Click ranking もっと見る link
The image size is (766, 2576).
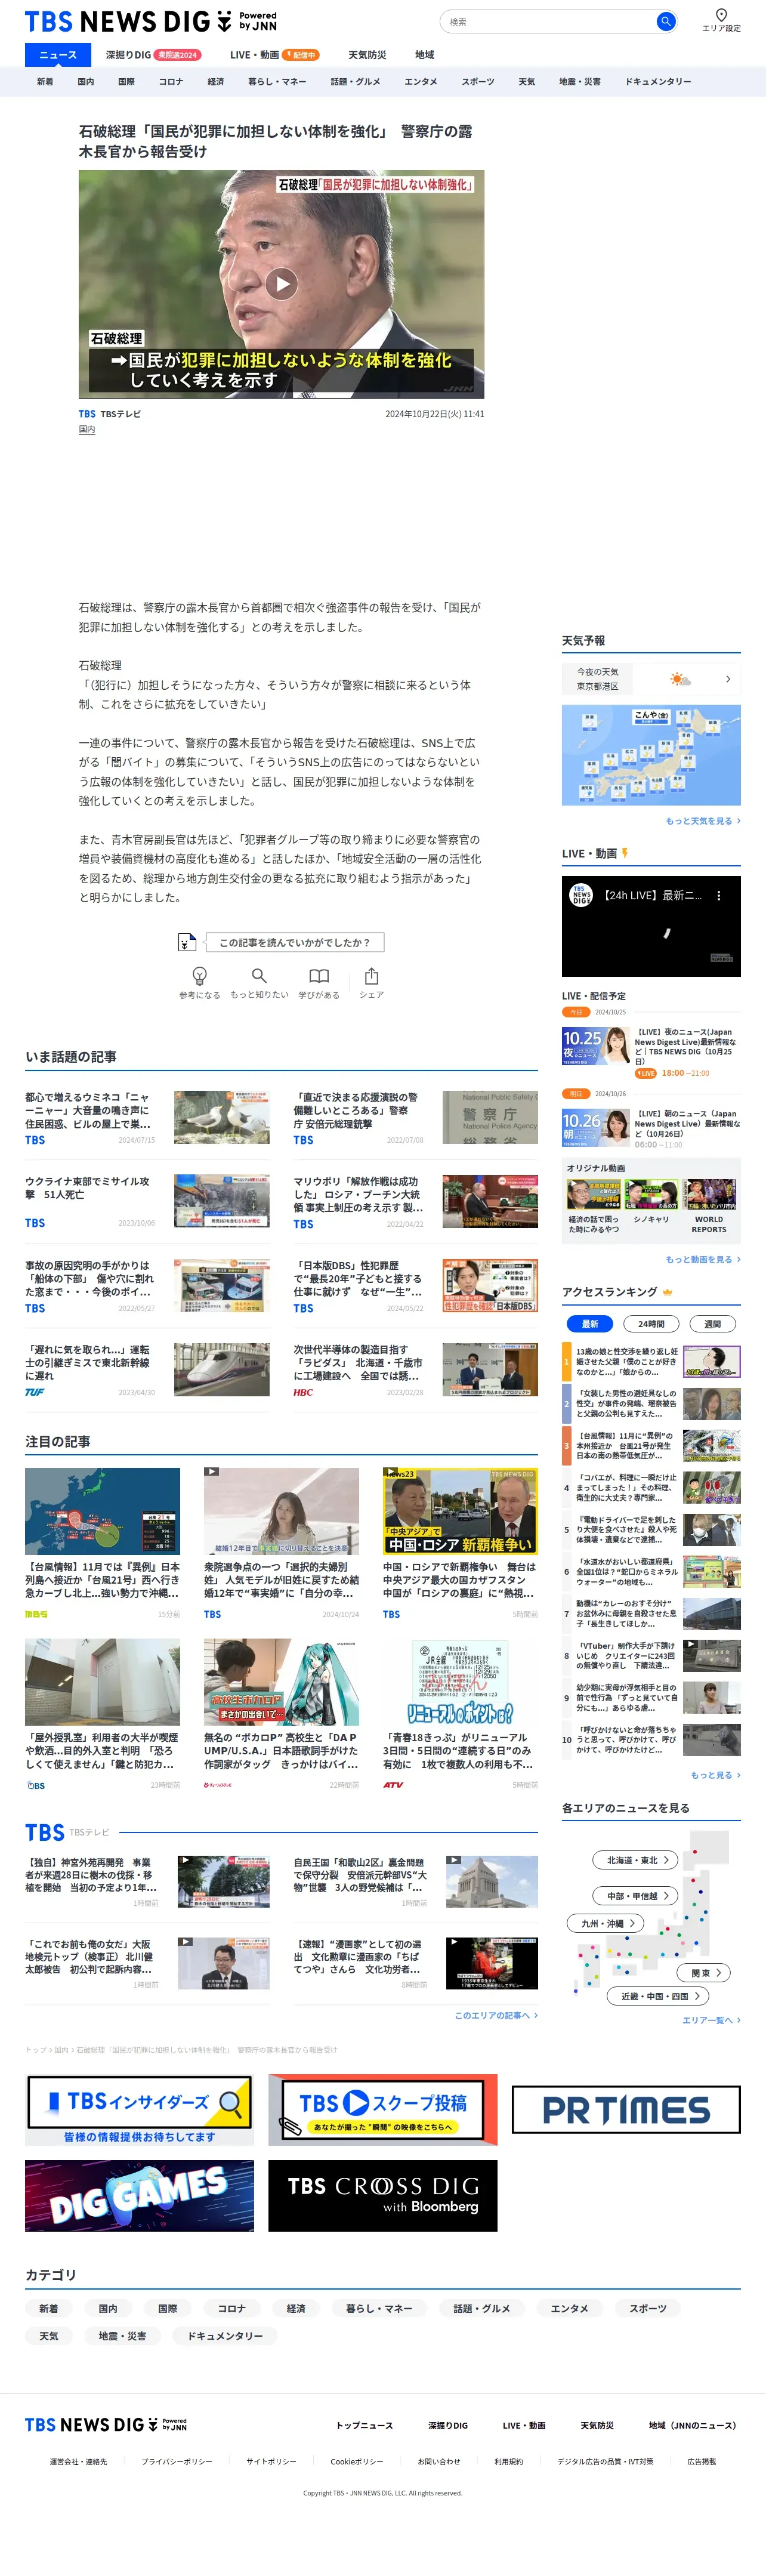[x=715, y=1775]
